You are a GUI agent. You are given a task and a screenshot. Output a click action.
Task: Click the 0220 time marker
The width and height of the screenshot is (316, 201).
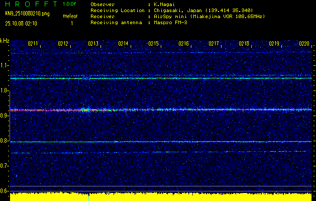coord(304,44)
